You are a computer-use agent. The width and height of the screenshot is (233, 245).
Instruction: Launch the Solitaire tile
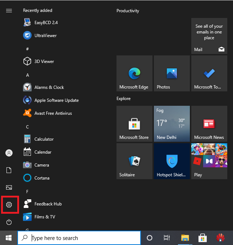tap(134, 161)
